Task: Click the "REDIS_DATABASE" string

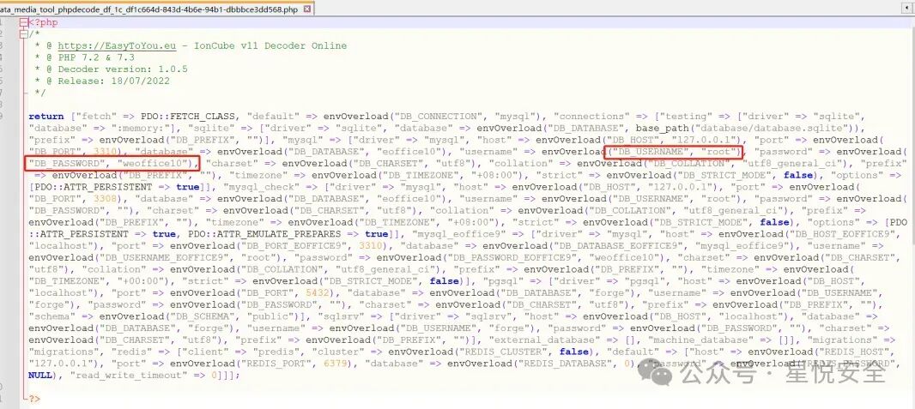Action: click(570, 364)
